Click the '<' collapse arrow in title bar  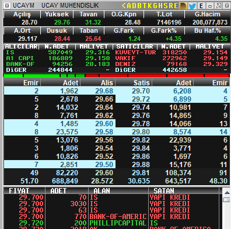click(x=124, y=5)
